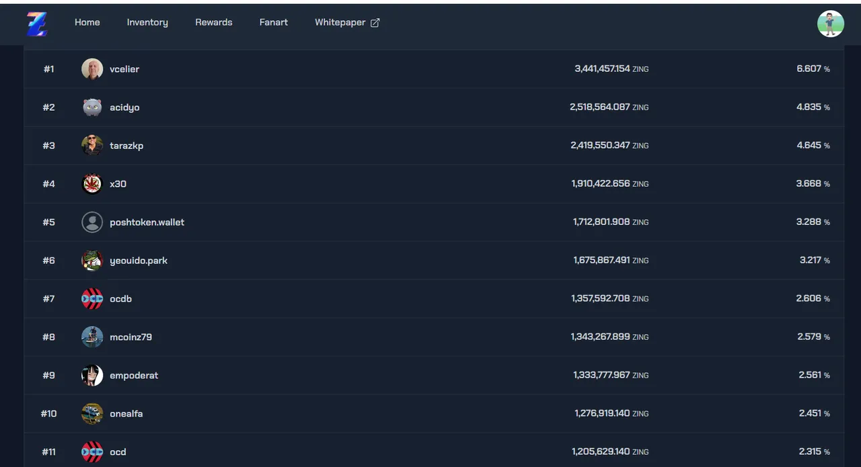This screenshot has height=467, width=861.
Task: Open acidyo's profile name
Action: pyautogui.click(x=124, y=107)
